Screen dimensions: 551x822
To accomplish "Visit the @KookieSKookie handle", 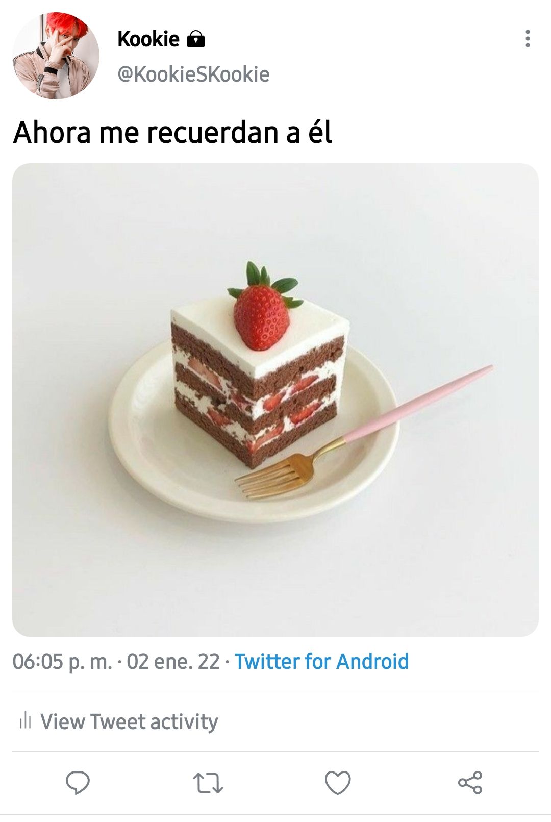I will point(193,74).
